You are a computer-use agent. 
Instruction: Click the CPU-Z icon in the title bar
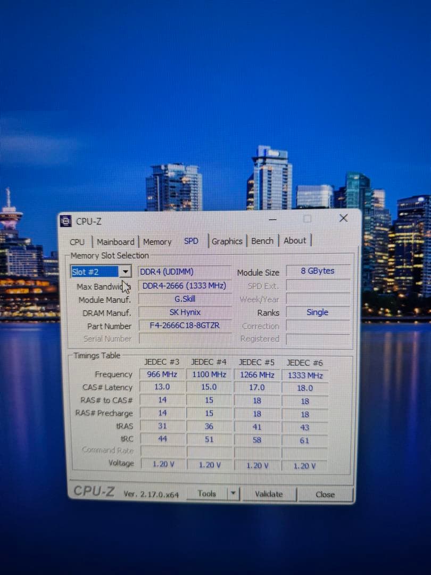tap(66, 220)
